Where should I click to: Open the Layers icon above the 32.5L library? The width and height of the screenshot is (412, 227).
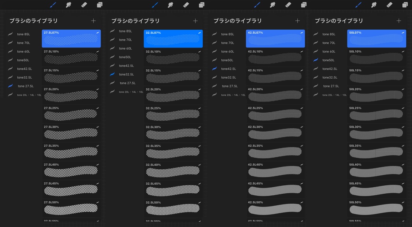click(202, 5)
